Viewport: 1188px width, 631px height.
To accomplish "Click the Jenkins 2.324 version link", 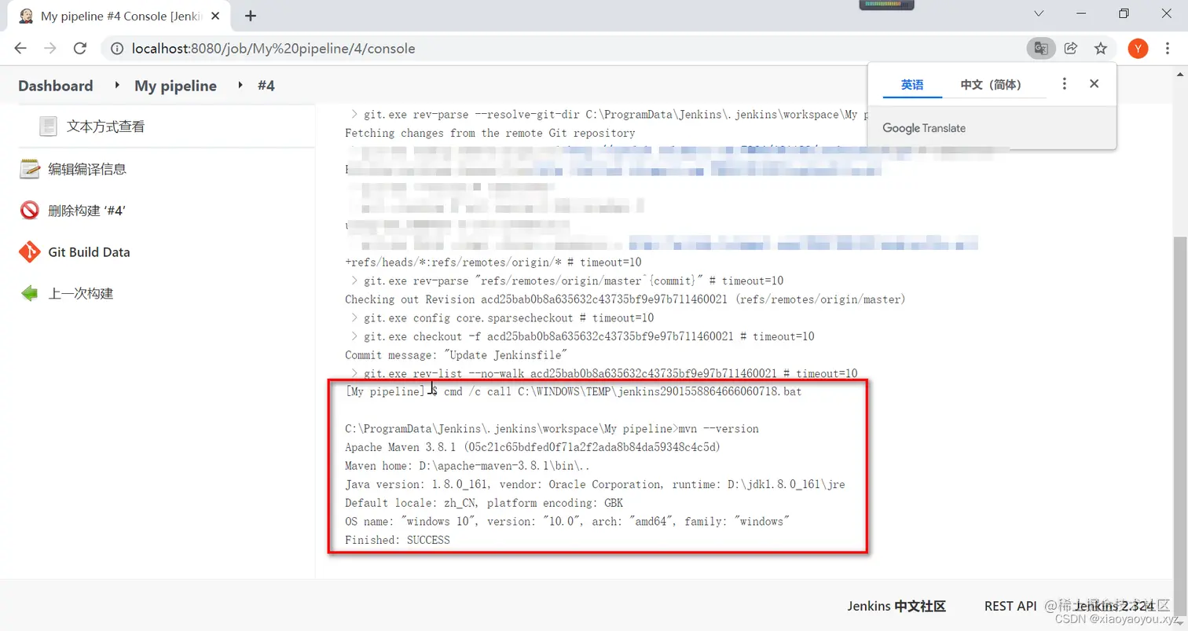I will point(1115,606).
